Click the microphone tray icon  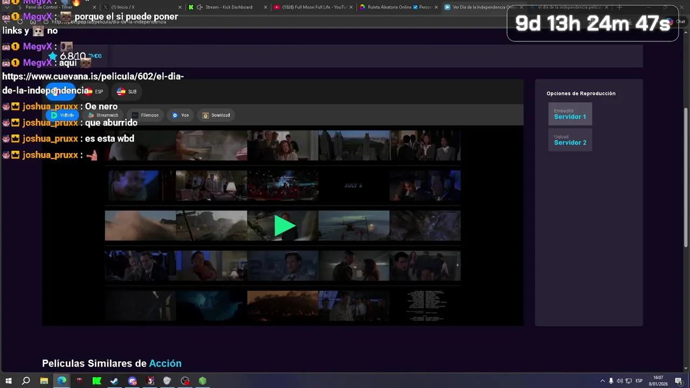pos(611,381)
